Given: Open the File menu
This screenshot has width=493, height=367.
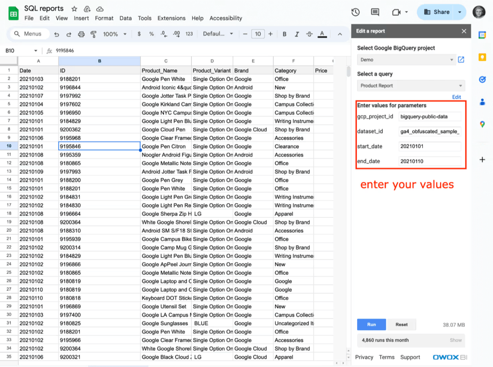Looking at the screenshot, I should click(29, 18).
